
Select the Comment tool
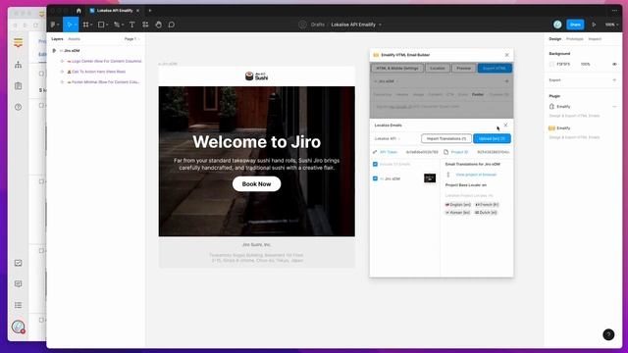(x=172, y=25)
